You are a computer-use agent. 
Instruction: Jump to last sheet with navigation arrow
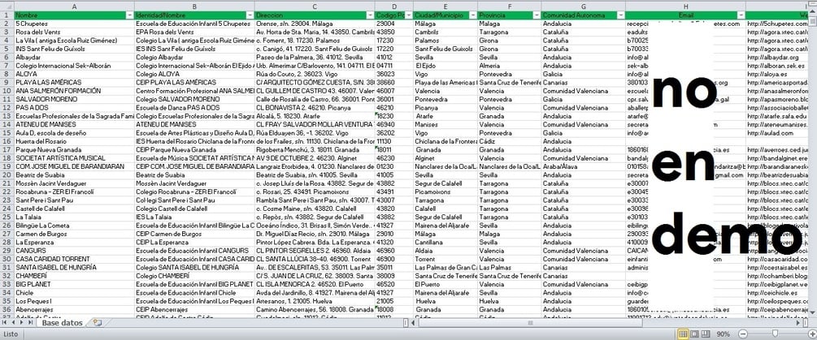tap(30, 323)
